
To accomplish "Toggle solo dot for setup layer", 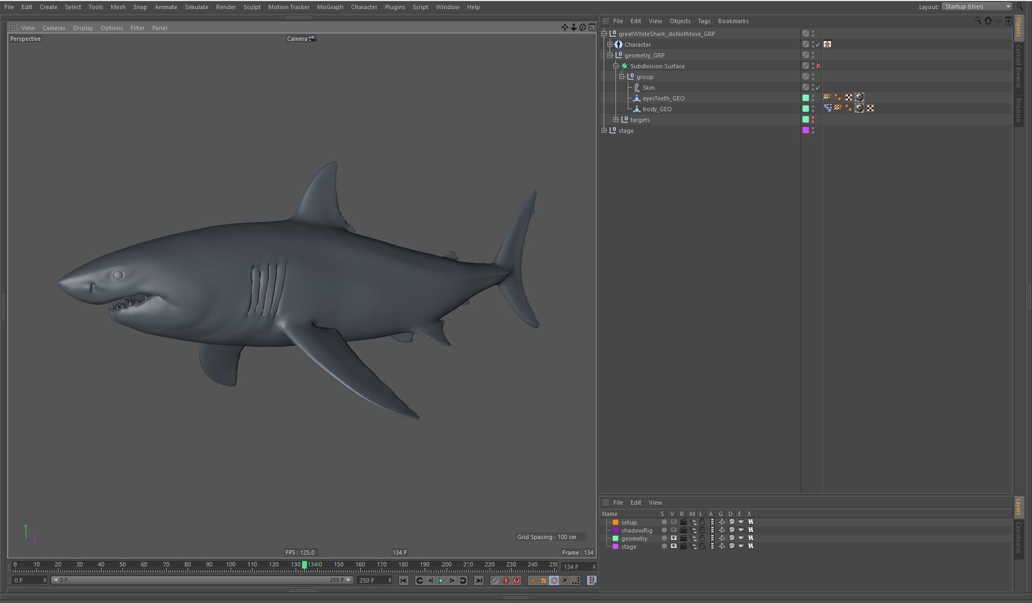I will (664, 522).
